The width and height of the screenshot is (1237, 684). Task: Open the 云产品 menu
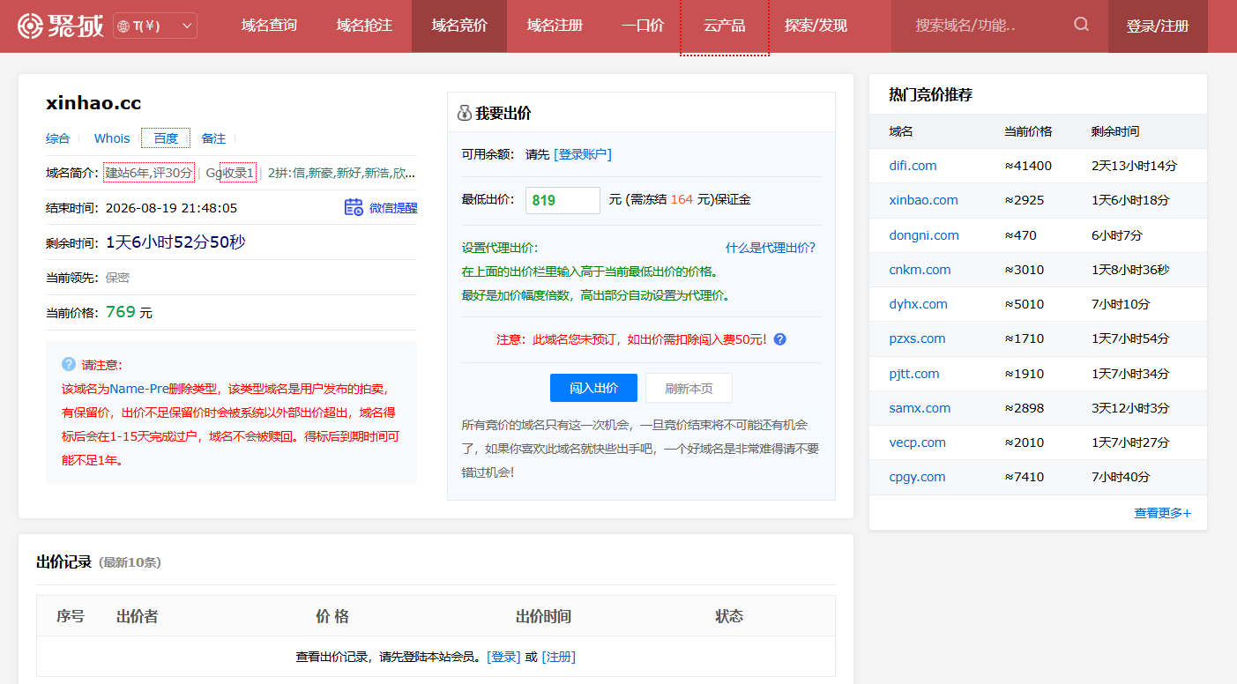pos(725,26)
